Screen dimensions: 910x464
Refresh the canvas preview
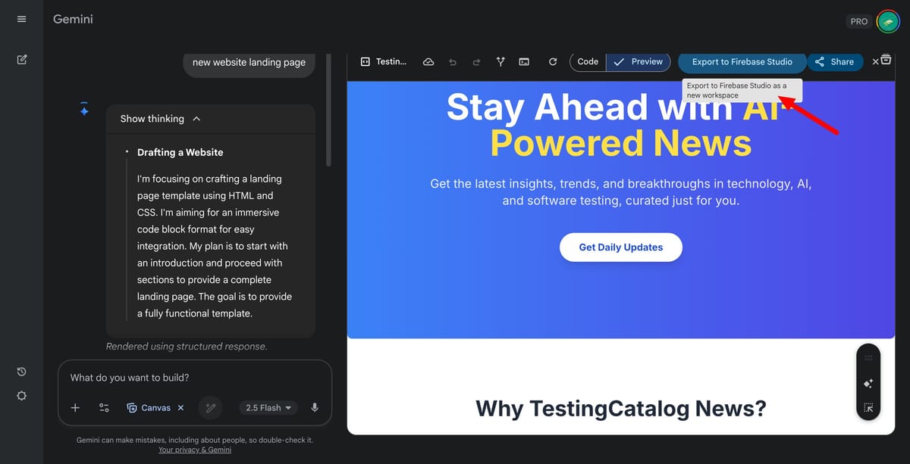(x=553, y=62)
